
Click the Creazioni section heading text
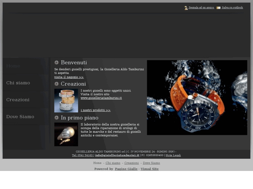[73, 84]
